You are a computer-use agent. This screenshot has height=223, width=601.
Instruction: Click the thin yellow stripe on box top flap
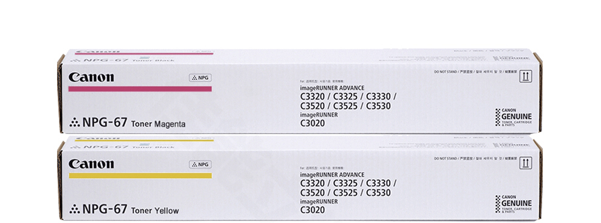pos(144,141)
